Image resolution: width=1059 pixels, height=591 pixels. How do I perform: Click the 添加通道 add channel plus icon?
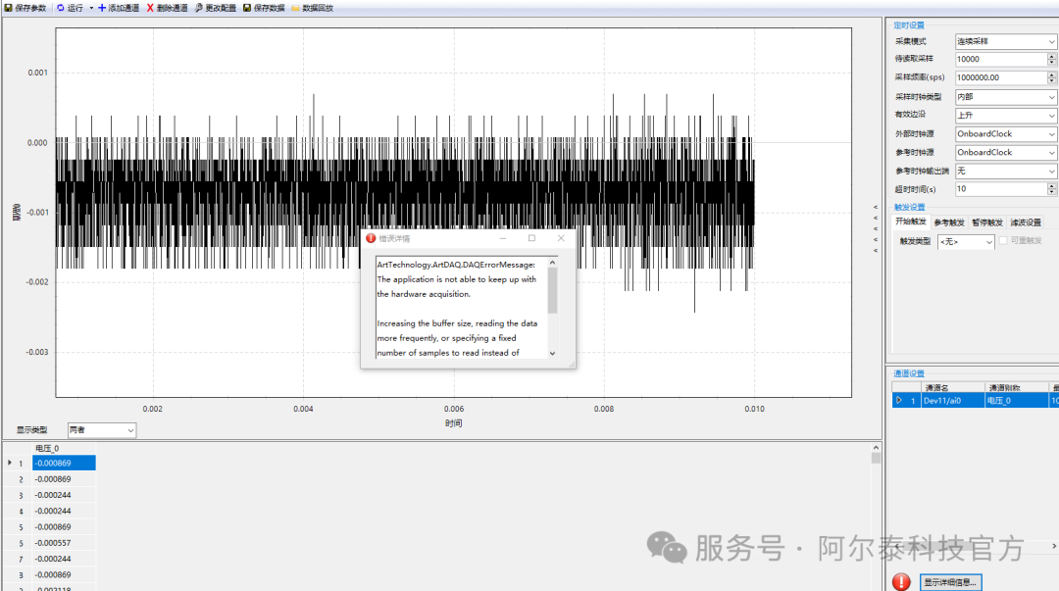102,8
